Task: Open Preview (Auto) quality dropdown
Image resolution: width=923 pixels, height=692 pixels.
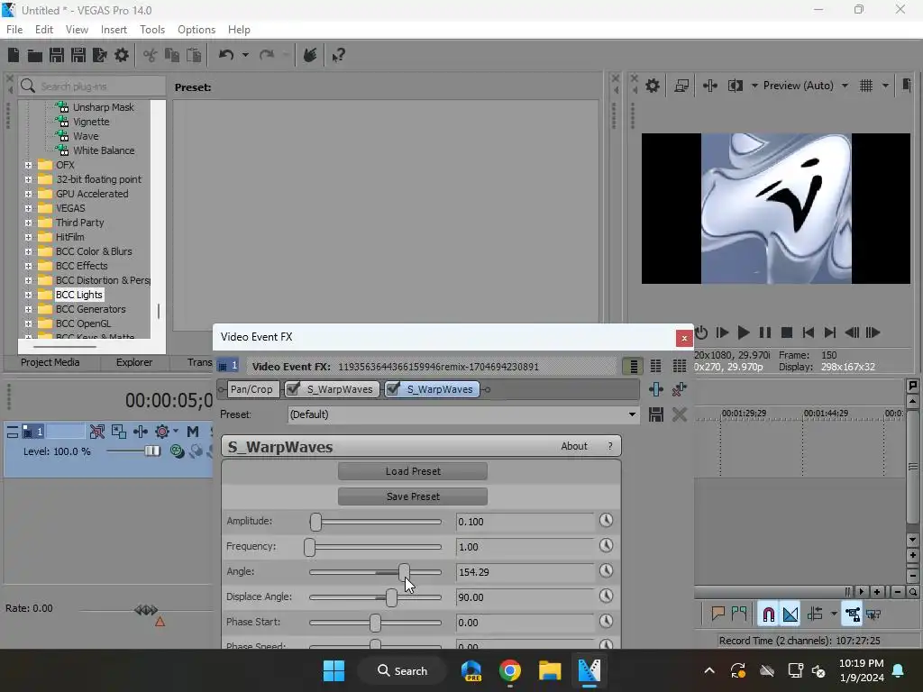Action: (x=845, y=86)
